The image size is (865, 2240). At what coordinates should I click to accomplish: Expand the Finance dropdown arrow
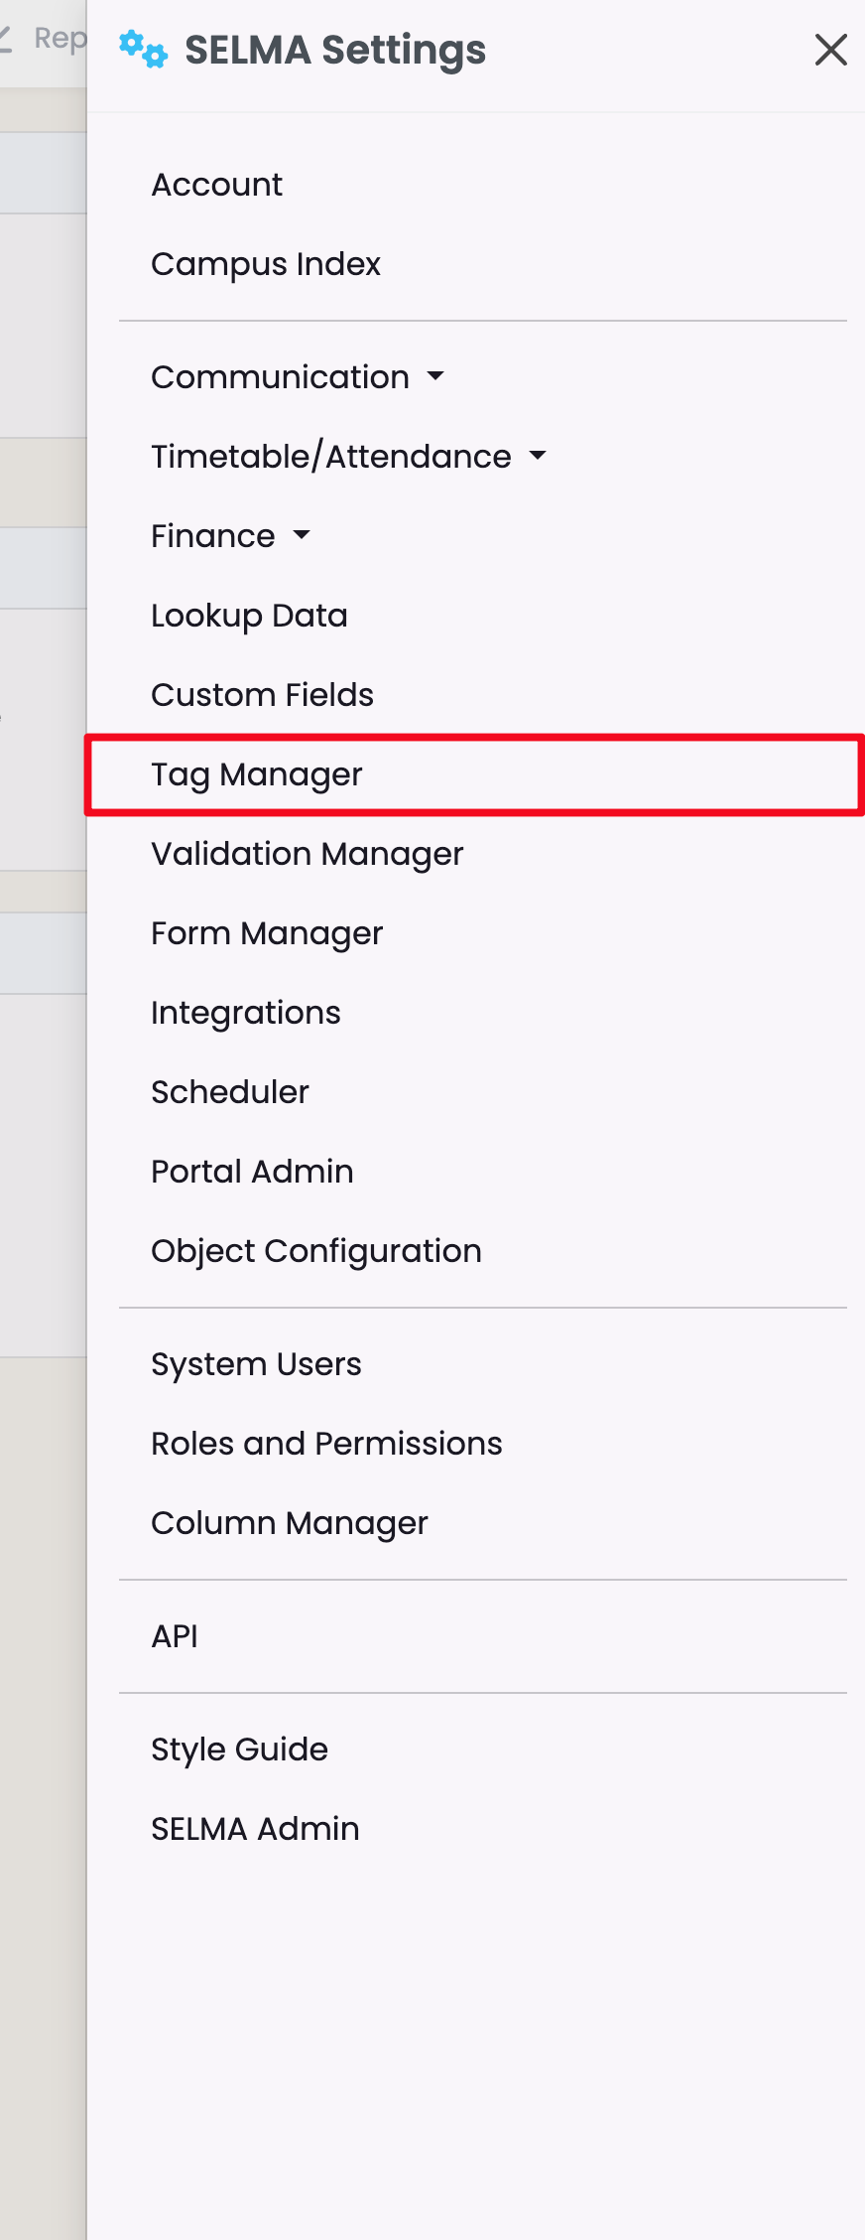(x=302, y=536)
